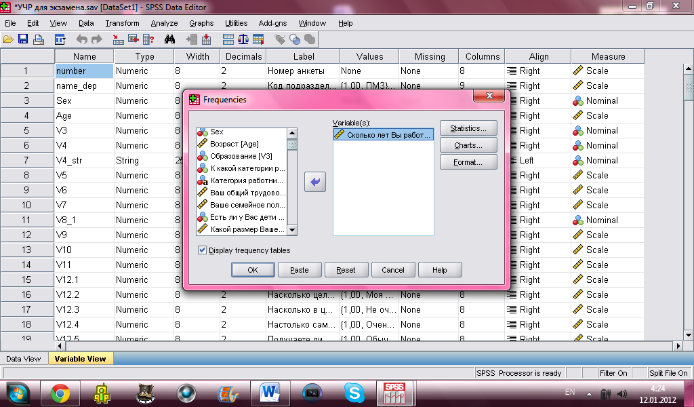694x407 pixels.
Task: Open the Variables info icon with question mark
Action: pyautogui.click(x=148, y=39)
